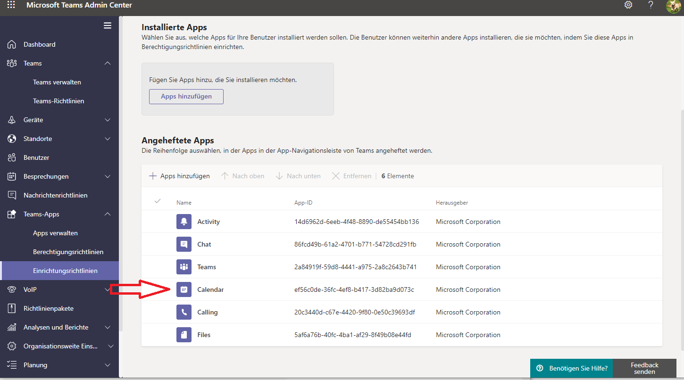Click the help question mark icon

[x=651, y=5]
